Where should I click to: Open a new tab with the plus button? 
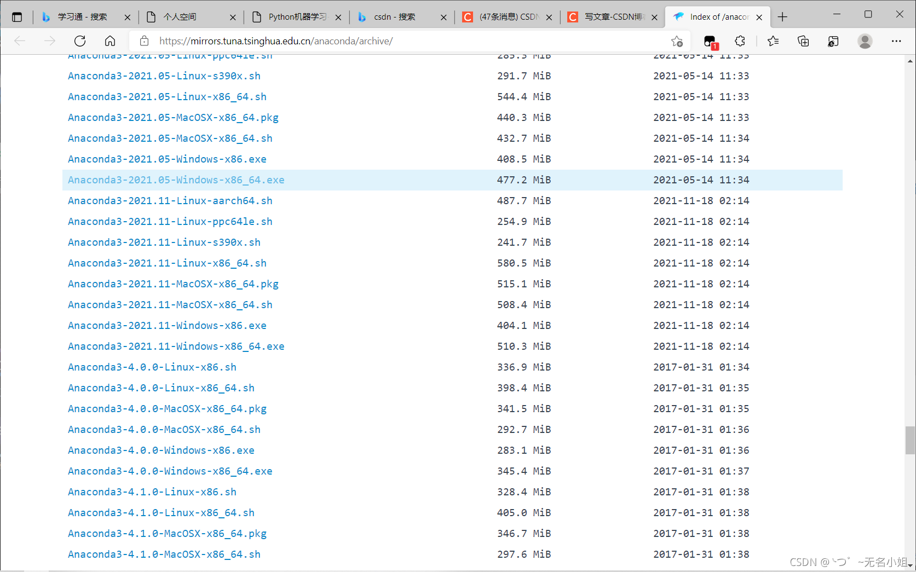point(782,17)
